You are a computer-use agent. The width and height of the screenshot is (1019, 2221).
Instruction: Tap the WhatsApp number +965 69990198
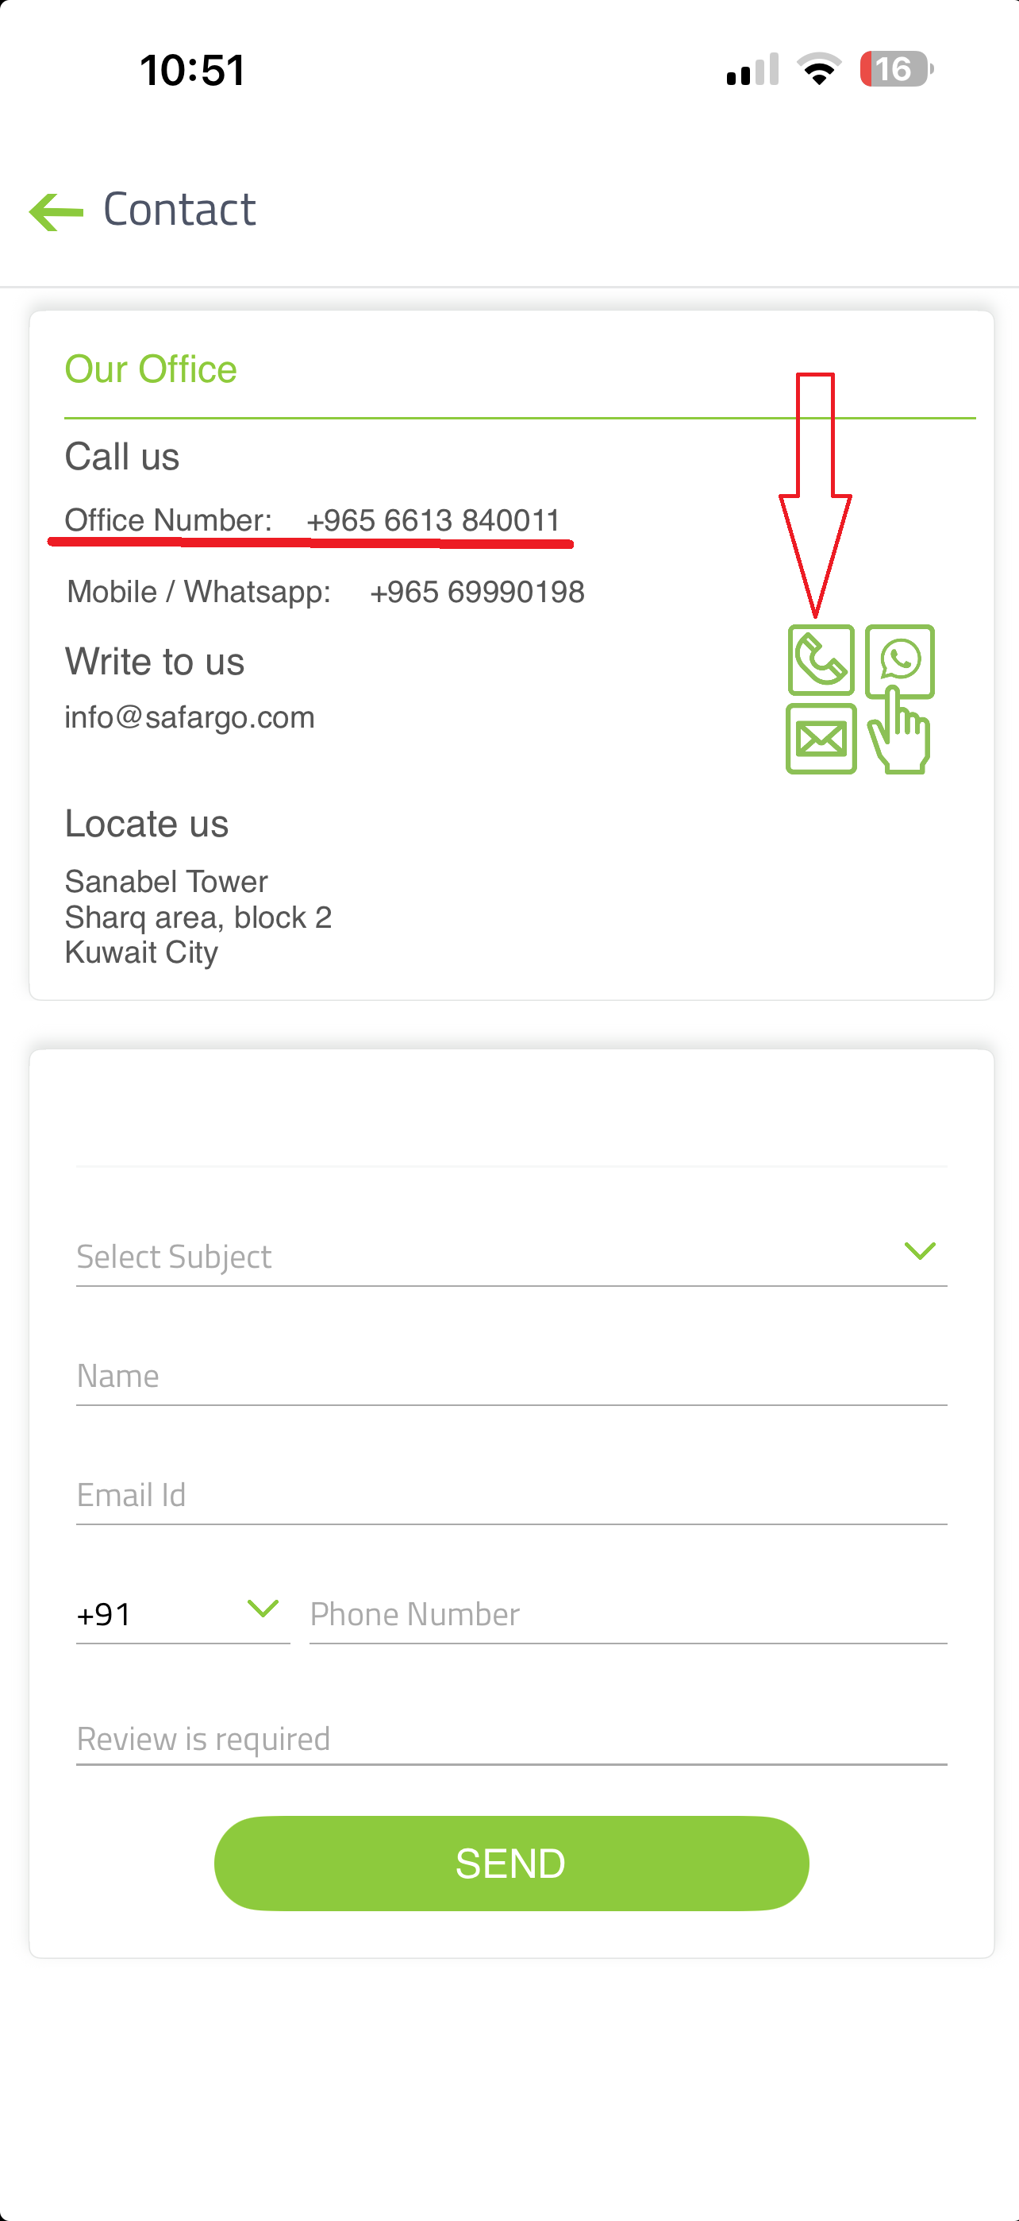click(x=476, y=593)
